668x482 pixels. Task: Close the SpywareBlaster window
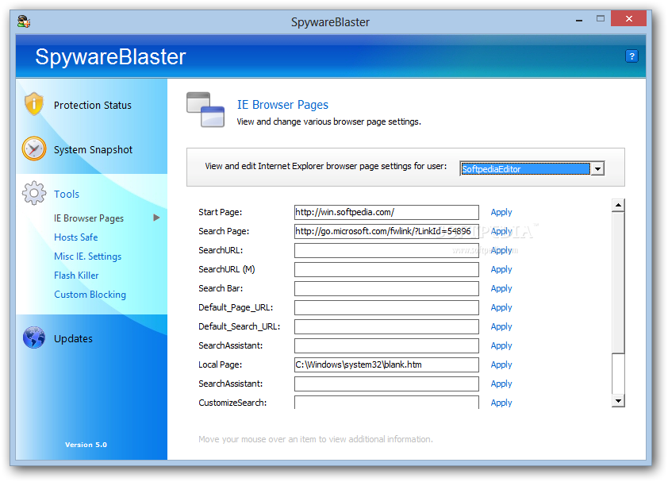629,18
